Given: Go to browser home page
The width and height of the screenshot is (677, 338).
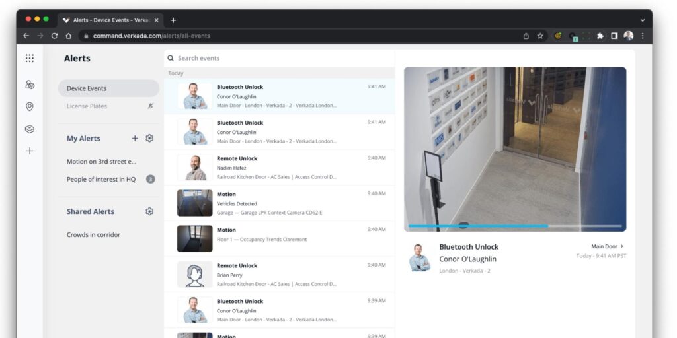Looking at the screenshot, I should point(68,36).
